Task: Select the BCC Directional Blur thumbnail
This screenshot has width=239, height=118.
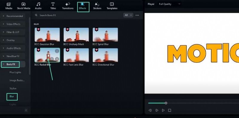Action: [x=105, y=55]
